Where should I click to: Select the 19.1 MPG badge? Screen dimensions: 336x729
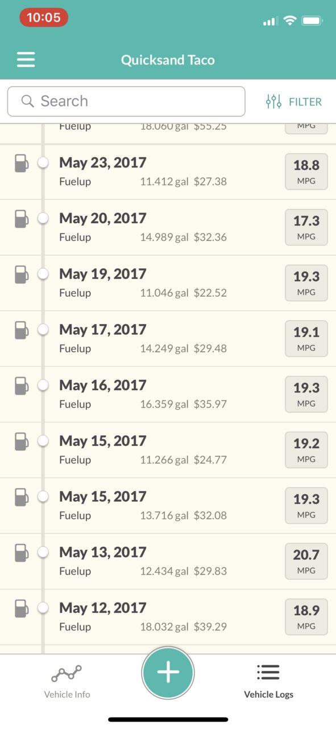pyautogui.click(x=306, y=337)
